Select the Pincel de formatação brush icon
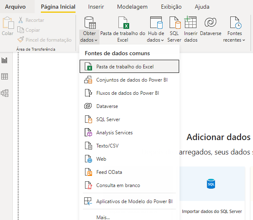 21,39
